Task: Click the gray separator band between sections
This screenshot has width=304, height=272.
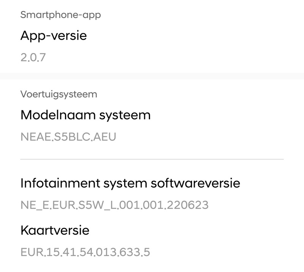Action: 152,76
